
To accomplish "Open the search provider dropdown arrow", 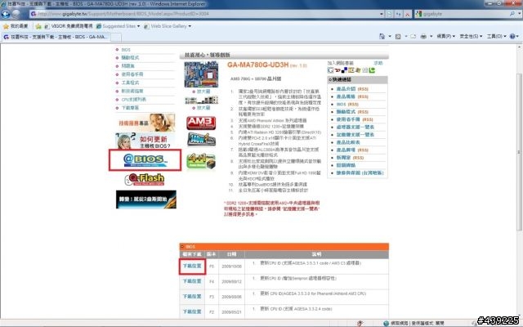I will (x=520, y=14).
